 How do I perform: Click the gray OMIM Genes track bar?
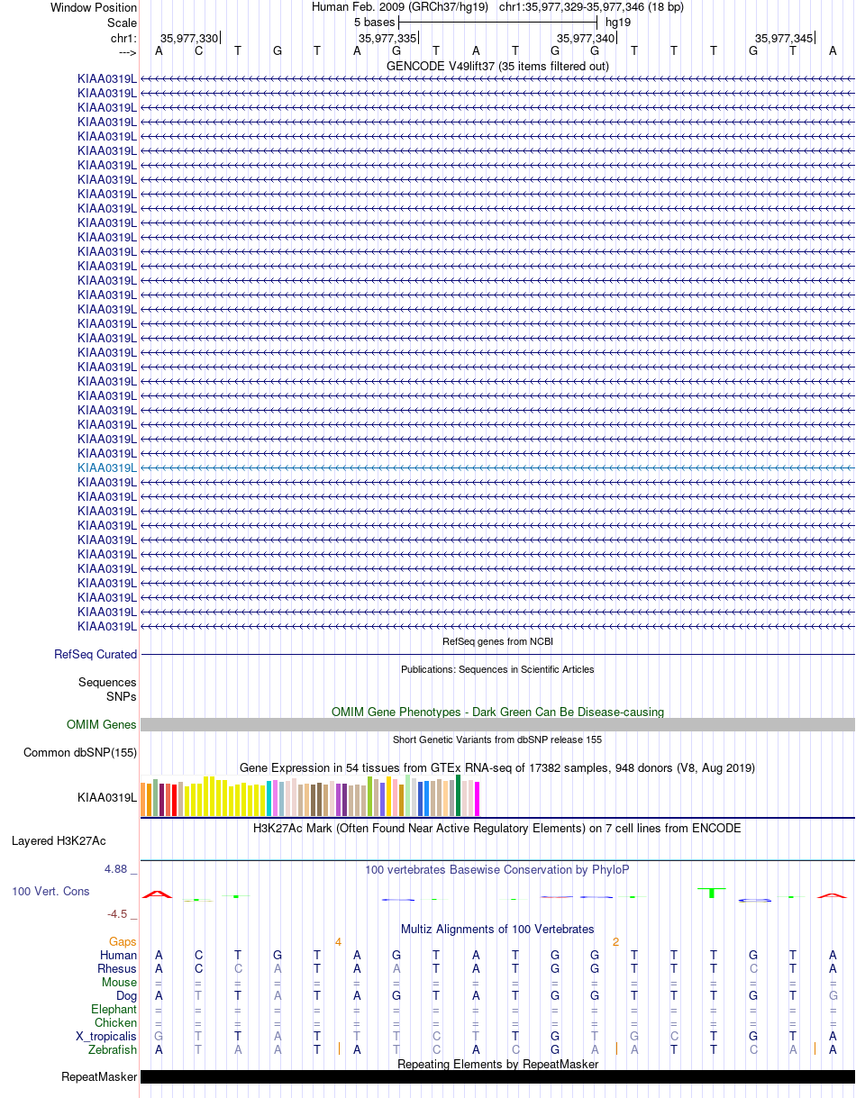point(497,724)
